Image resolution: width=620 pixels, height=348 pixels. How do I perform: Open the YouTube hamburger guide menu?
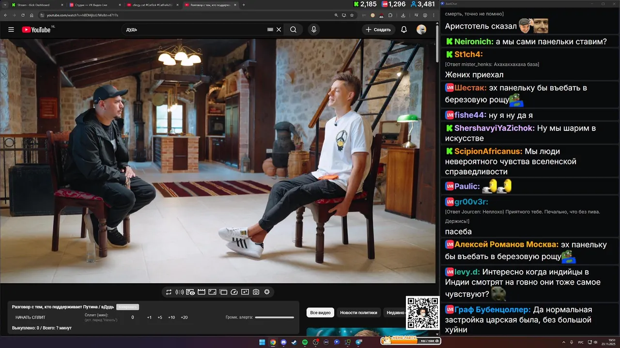click(x=11, y=29)
